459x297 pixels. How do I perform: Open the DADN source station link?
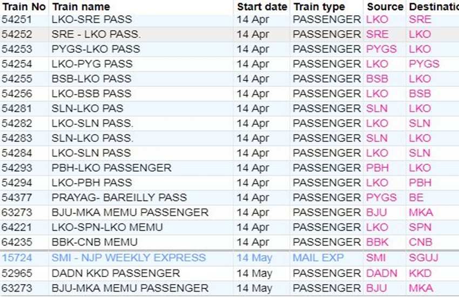381,273
